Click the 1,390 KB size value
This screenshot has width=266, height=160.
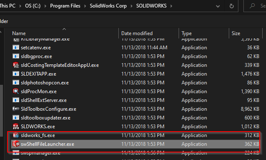pos(250,91)
